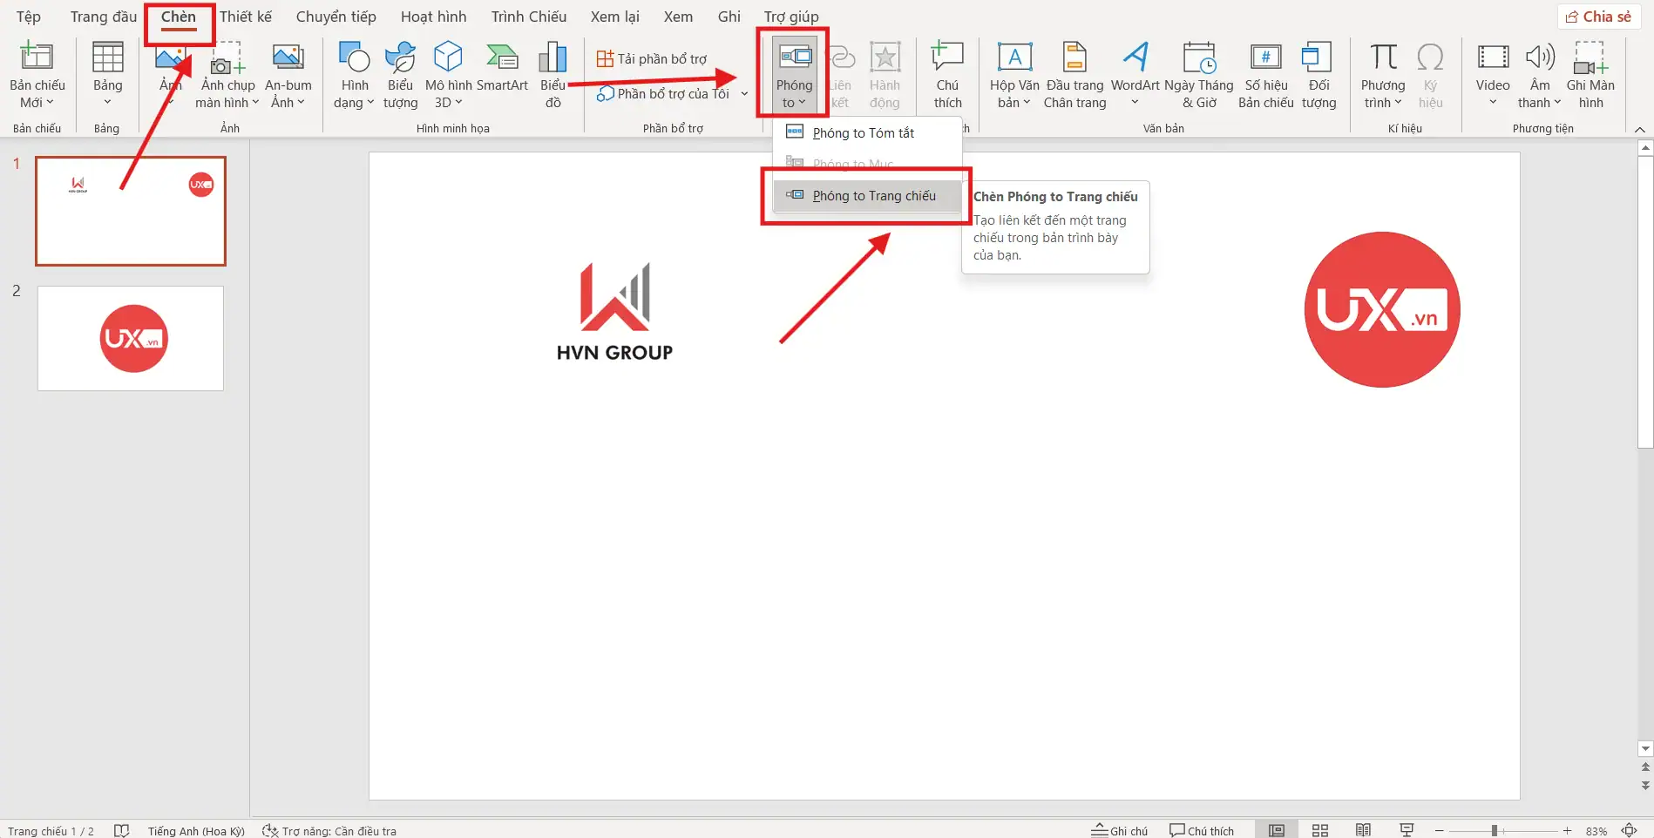Start slide show from status bar icon

pos(1406,830)
